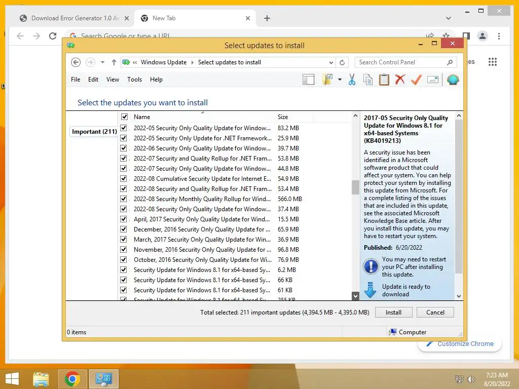
Task: Click the folder options icon in toolbar
Action: (x=327, y=80)
